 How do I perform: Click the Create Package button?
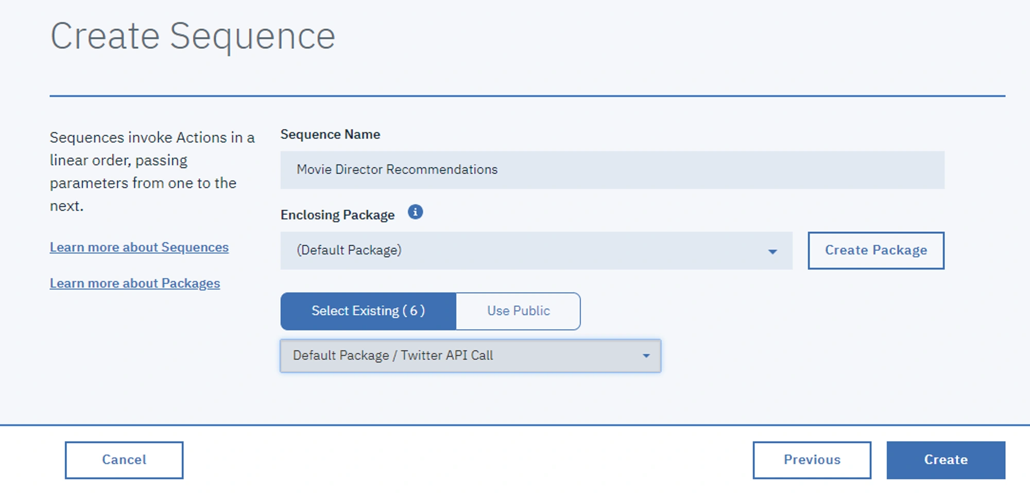tap(876, 250)
